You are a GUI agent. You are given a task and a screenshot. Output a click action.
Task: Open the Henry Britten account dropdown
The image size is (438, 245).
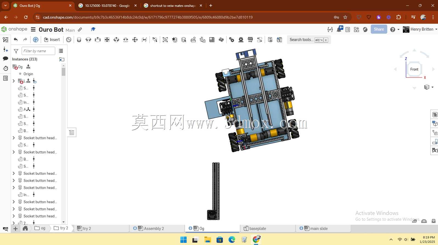420,29
